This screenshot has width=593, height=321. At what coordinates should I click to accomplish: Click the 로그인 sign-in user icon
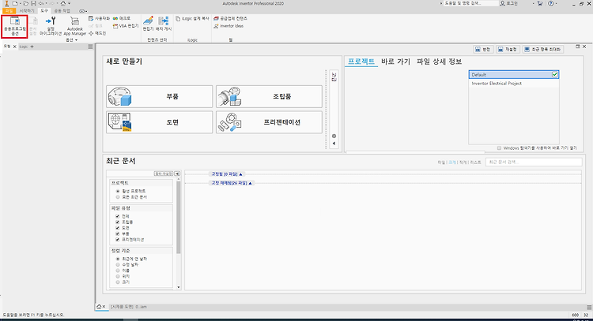pyautogui.click(x=503, y=3)
